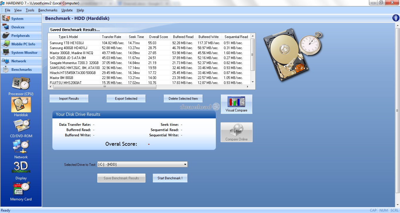400x213 pixels.
Task: Open the Network benchmark icon
Action: [x=21, y=147]
